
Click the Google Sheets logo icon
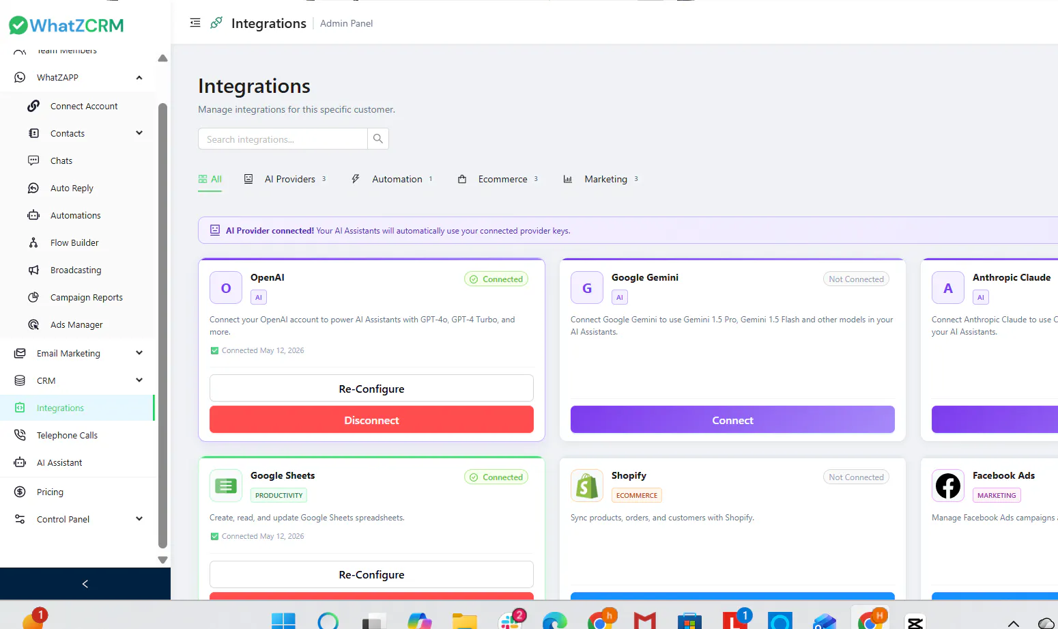point(226,486)
